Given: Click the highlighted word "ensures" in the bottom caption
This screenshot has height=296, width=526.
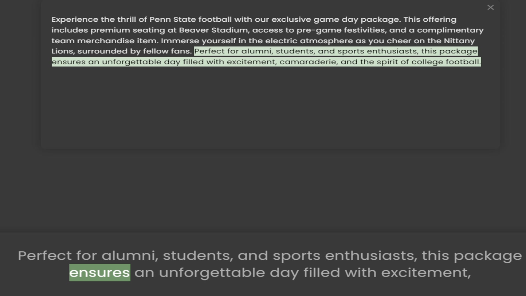Looking at the screenshot, I should point(100,272).
